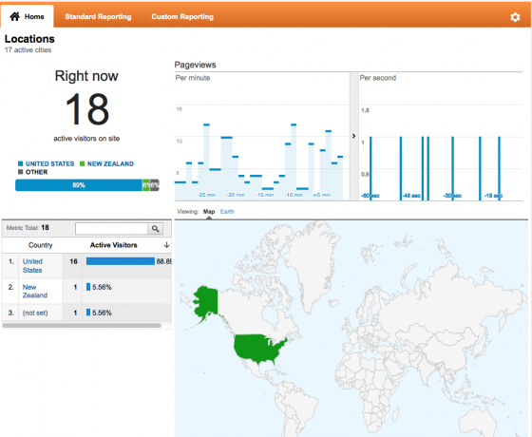
Task: Click the NEW ZEALAND legend label
Action: point(110,163)
